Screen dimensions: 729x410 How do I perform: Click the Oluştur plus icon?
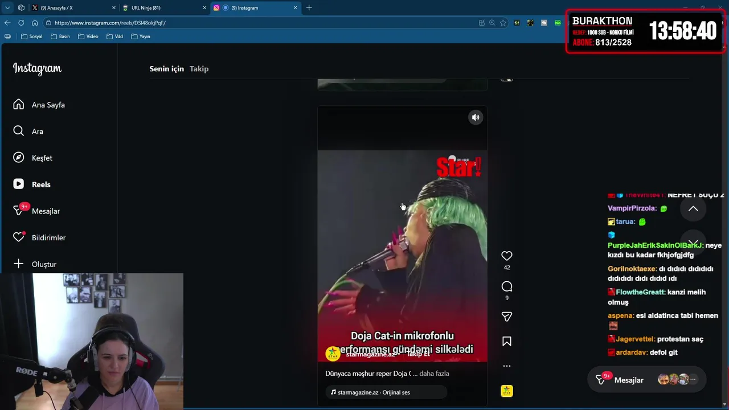(x=19, y=264)
